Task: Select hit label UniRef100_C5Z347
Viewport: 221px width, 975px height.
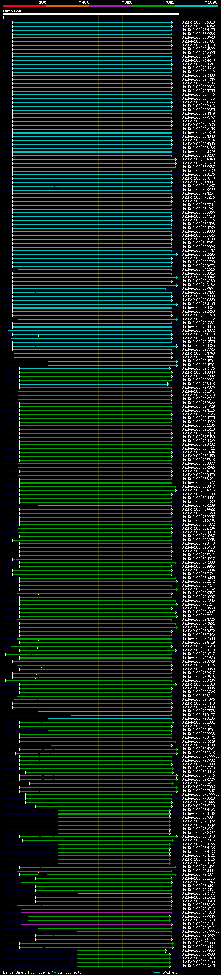Action: (x=198, y=392)
